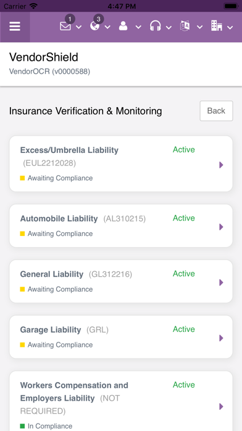242x431 pixels.
Task: Expand the dropdown arrow beside building icon
Action: [230, 27]
